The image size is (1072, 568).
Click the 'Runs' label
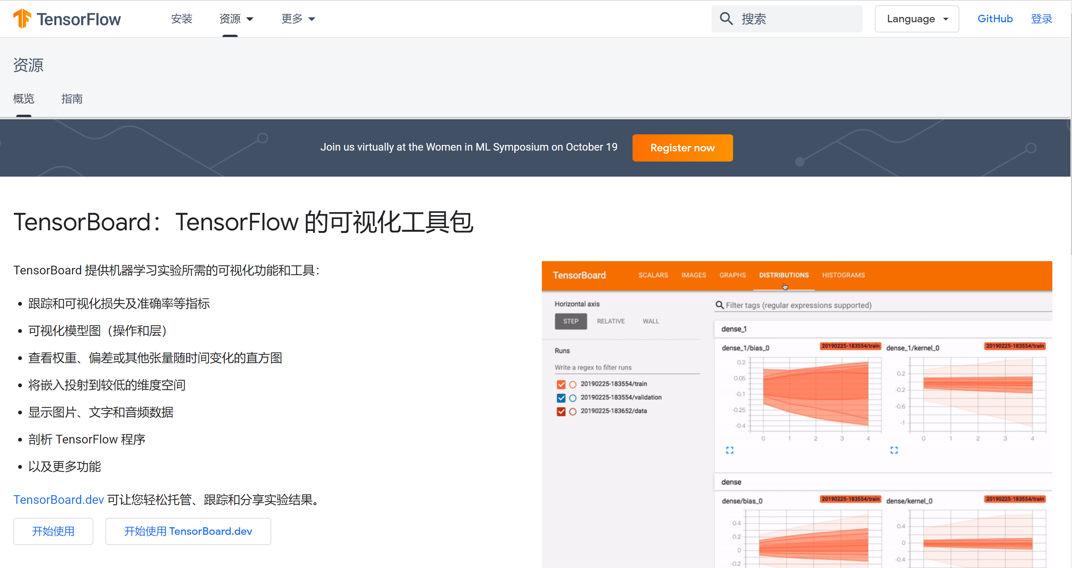[562, 351]
